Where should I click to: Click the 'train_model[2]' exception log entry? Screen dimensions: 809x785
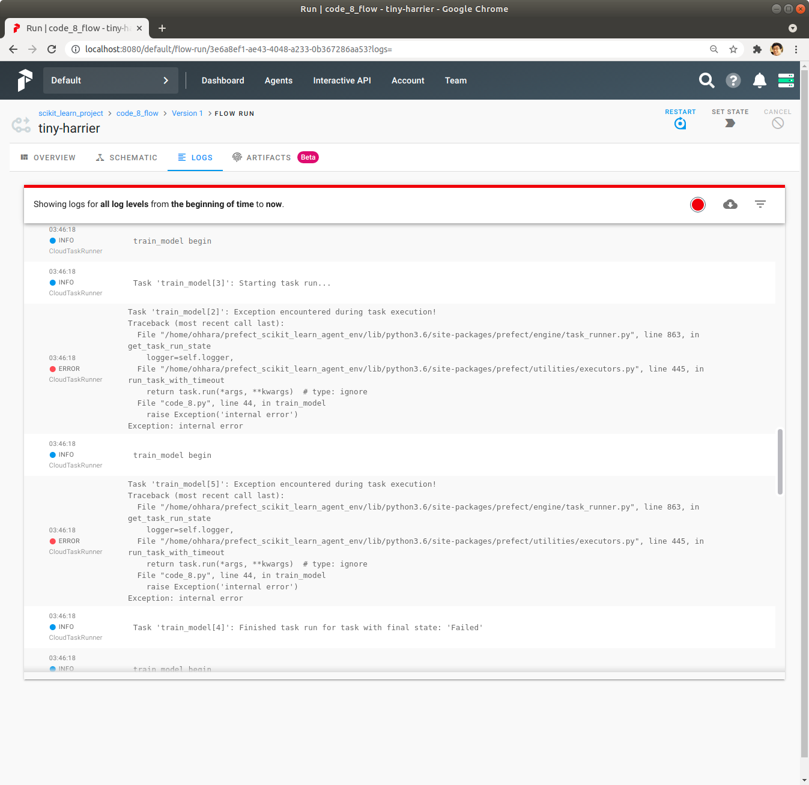tap(399, 368)
